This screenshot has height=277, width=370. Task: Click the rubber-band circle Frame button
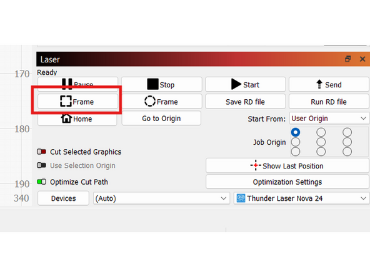tap(162, 102)
